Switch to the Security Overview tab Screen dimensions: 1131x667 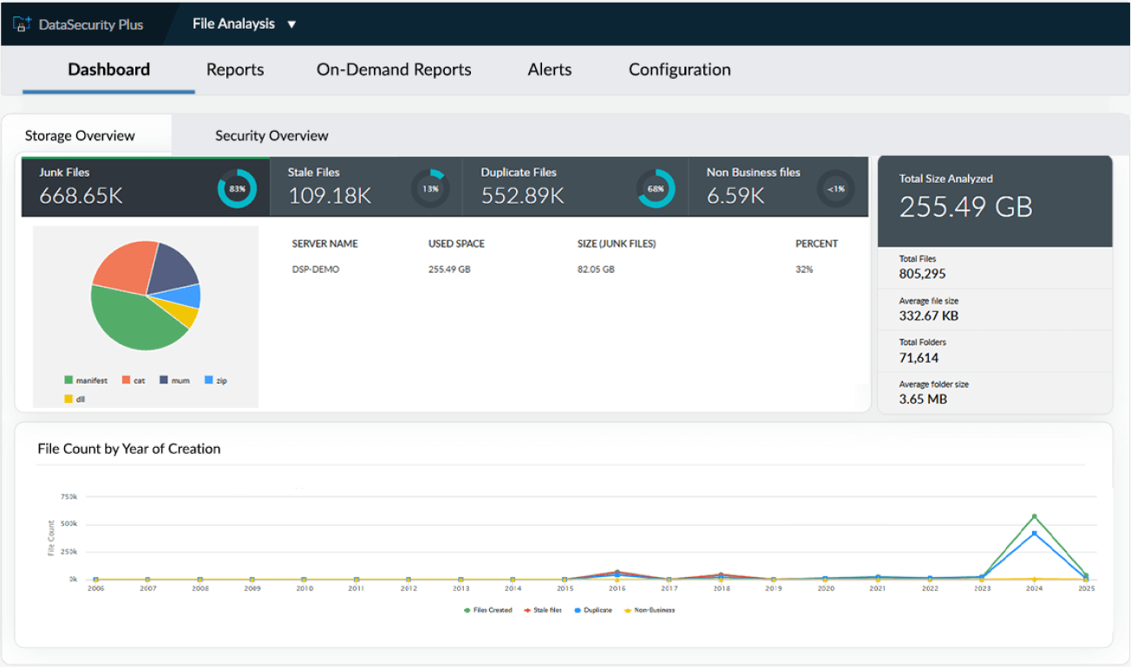(271, 135)
